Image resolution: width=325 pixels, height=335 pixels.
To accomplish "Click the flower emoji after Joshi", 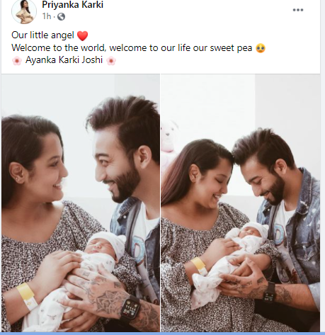I will (x=111, y=61).
